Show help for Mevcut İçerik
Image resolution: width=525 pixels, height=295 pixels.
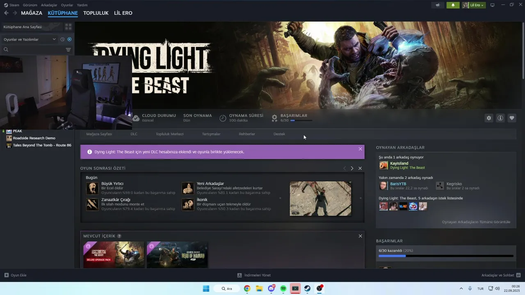[x=119, y=236]
